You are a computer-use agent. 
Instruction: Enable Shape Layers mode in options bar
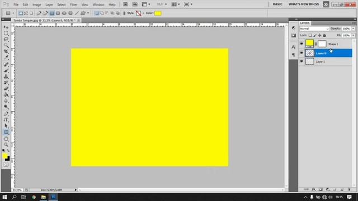21,13
